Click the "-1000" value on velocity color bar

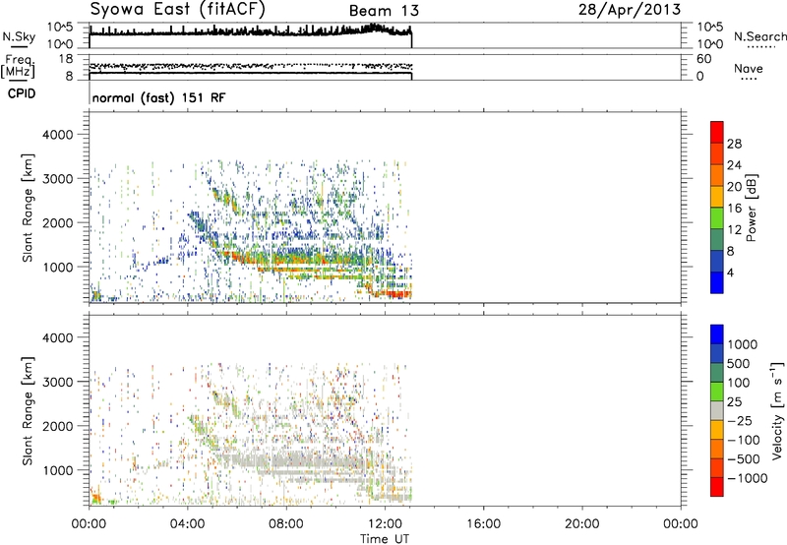(x=747, y=478)
